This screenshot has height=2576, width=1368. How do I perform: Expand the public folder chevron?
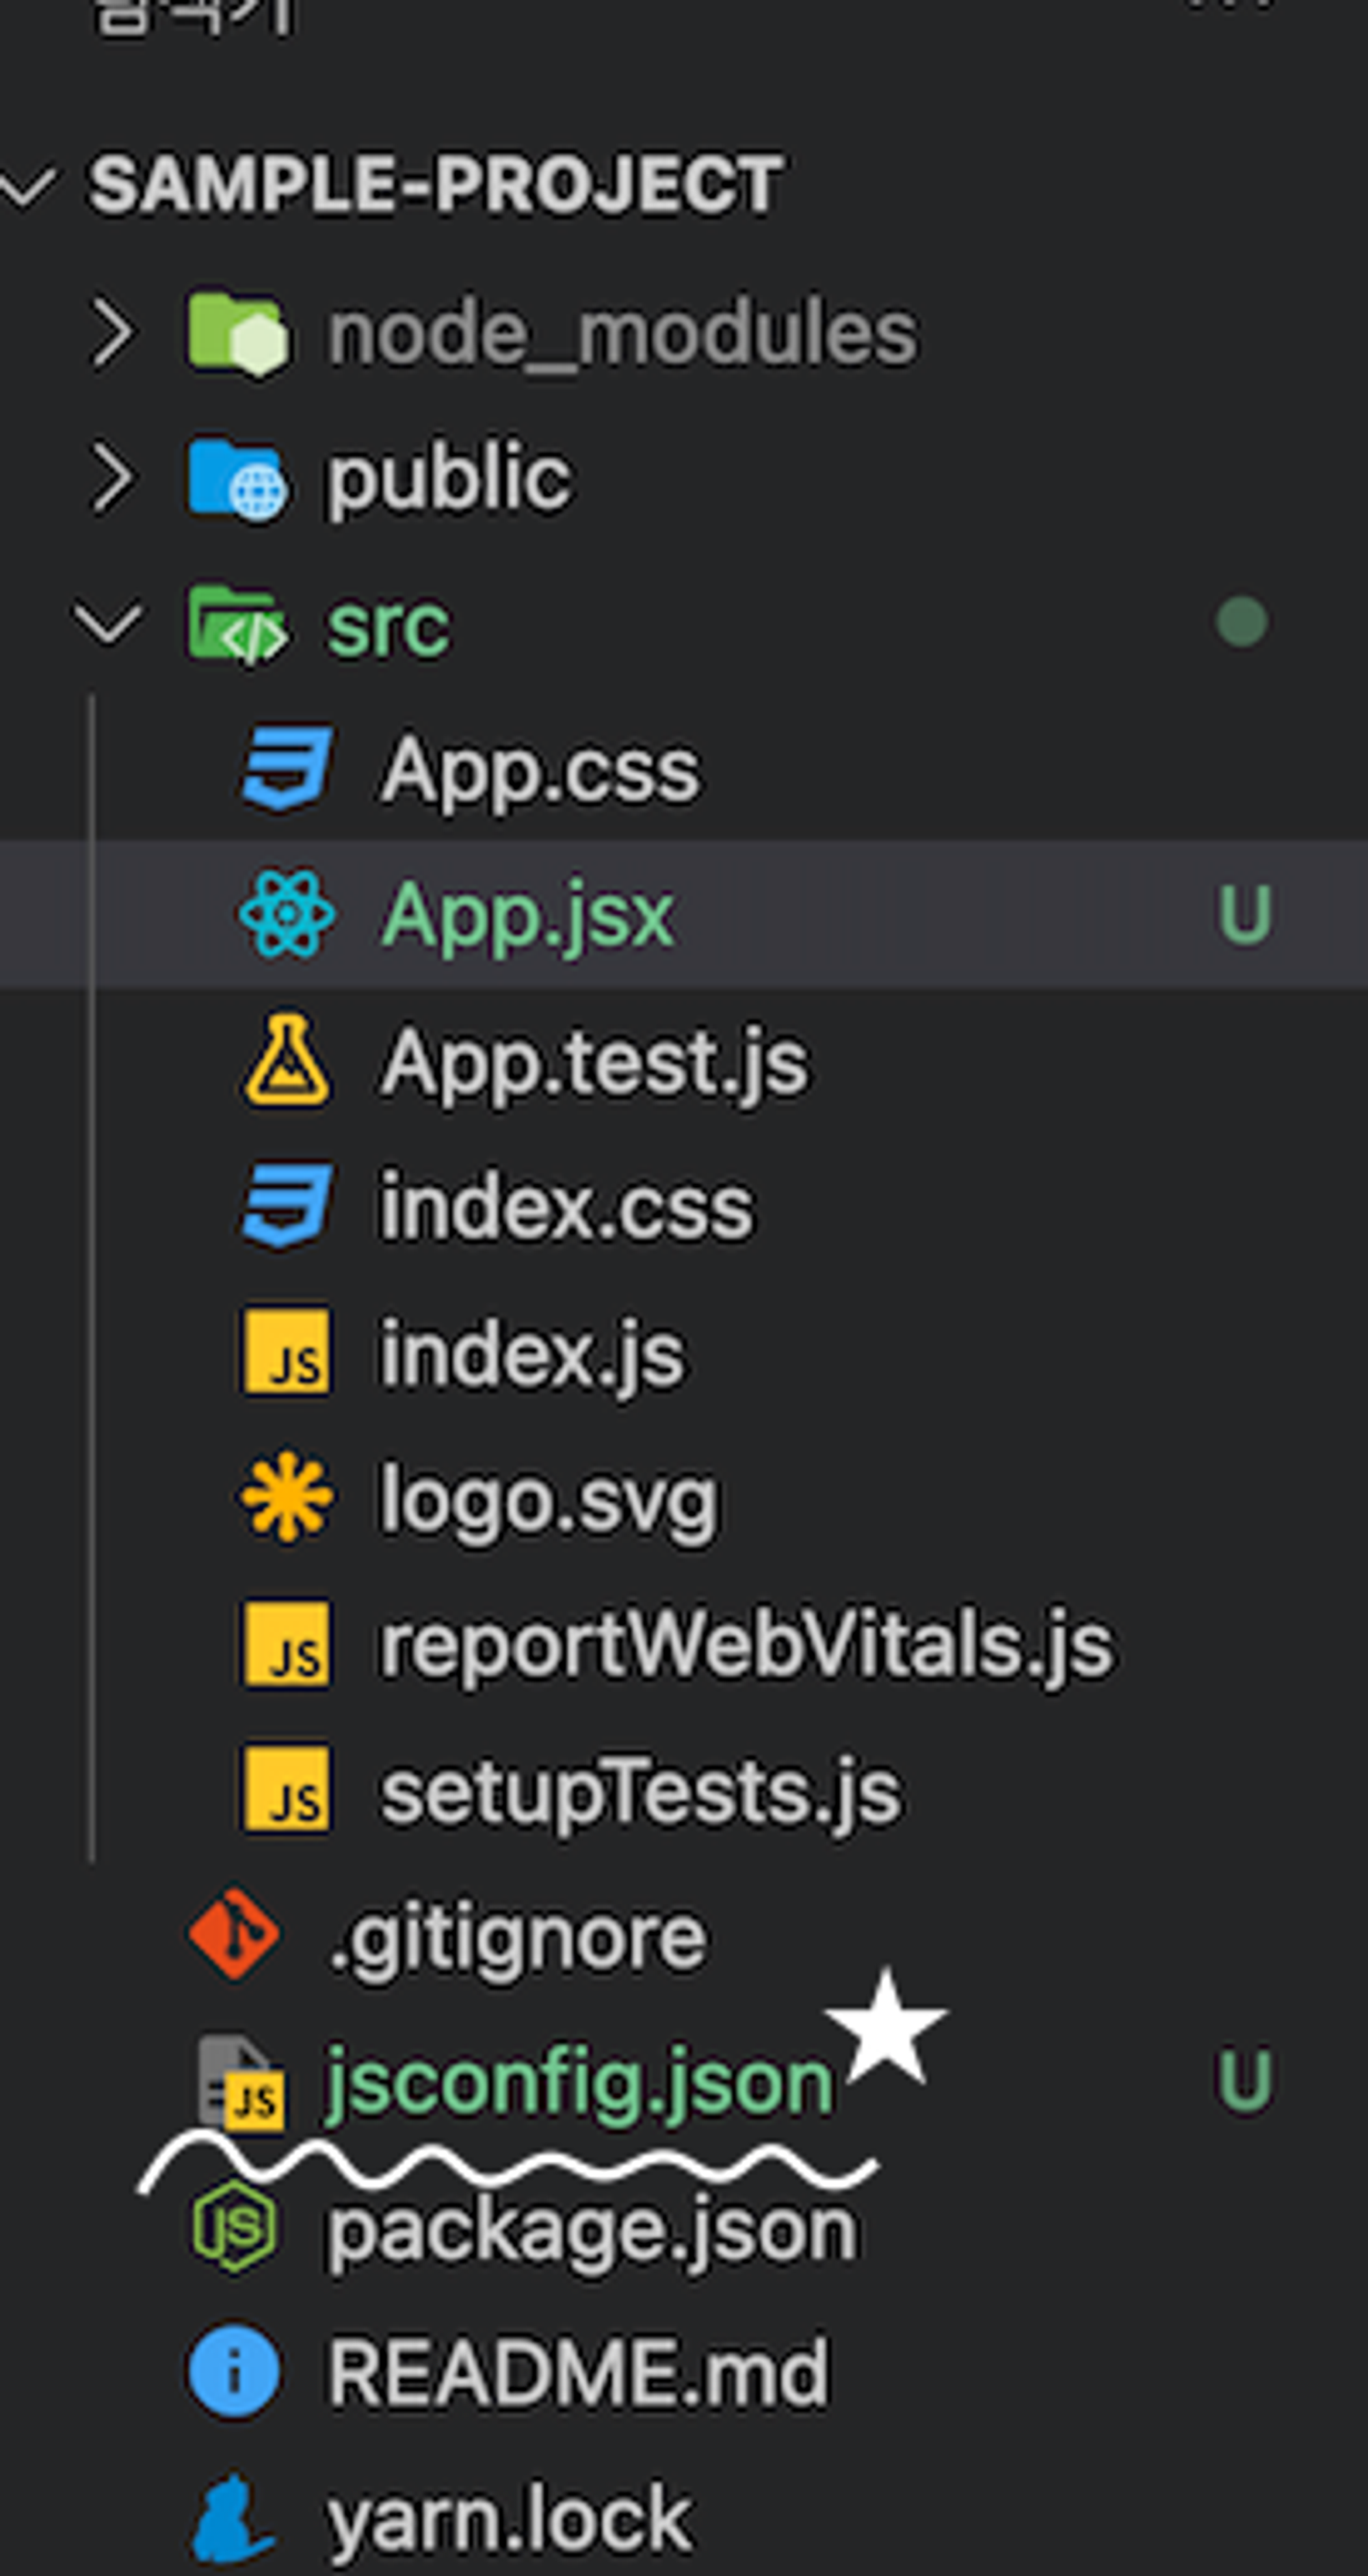112,479
